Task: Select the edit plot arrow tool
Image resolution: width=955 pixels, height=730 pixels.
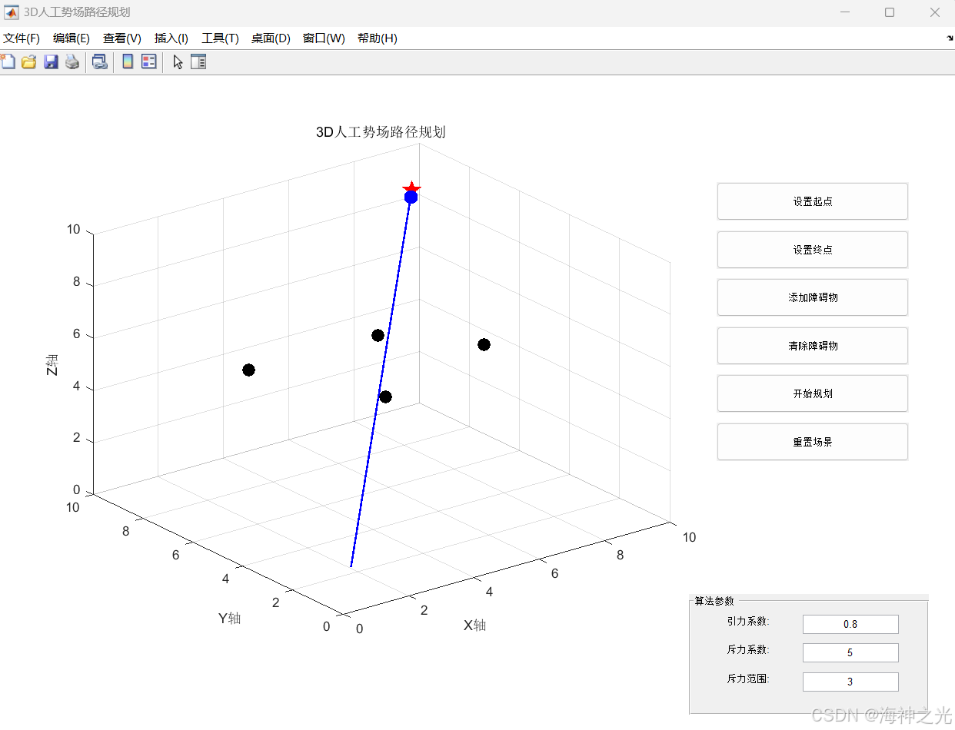Action: click(178, 62)
